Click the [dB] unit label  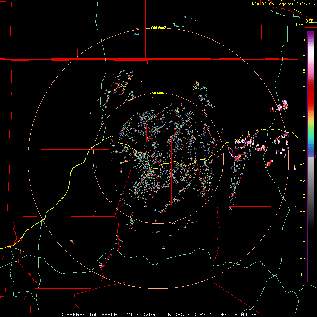(301, 24)
